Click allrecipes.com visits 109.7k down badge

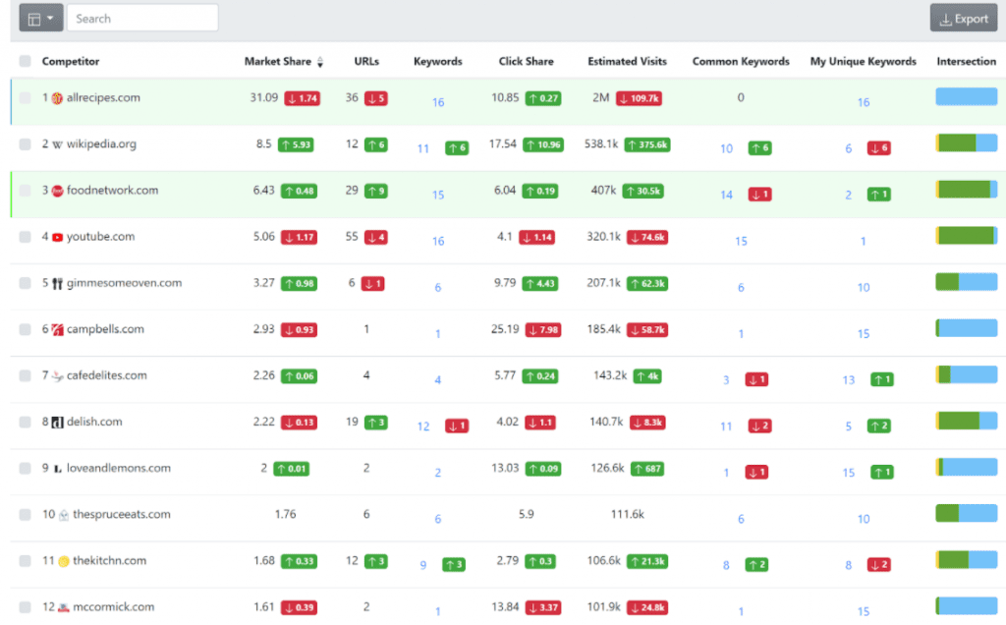click(x=639, y=98)
